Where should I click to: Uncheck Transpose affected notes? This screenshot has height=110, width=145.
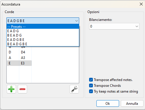click(x=91, y=80)
